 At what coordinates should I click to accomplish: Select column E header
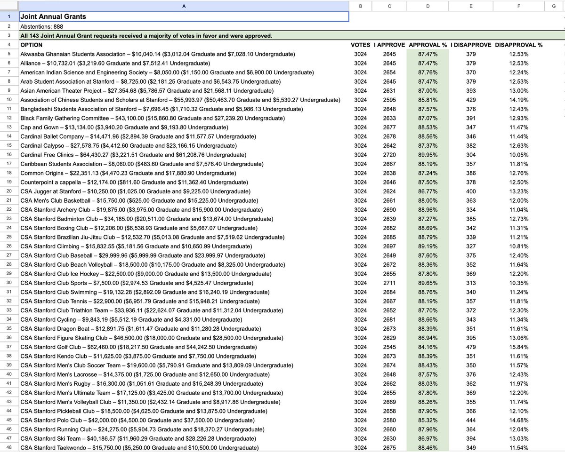tap(471, 6)
